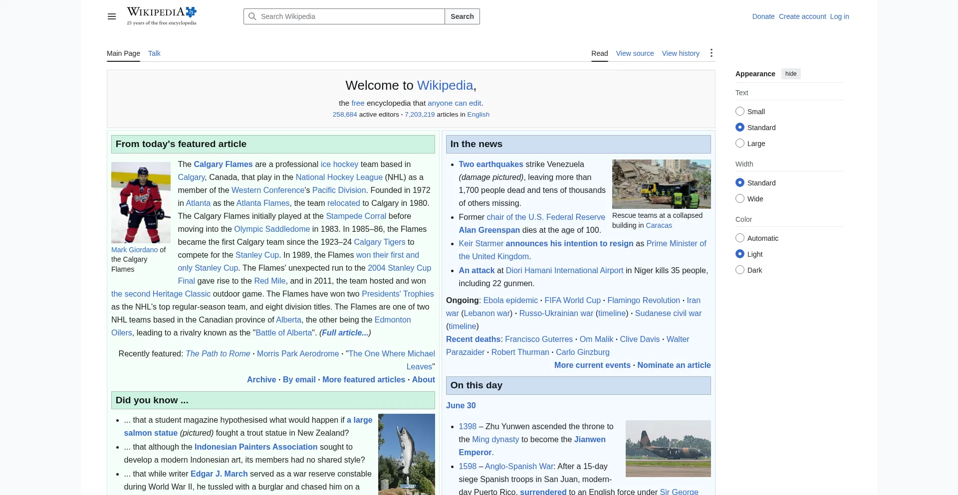Select the Dark color radio button

[x=740, y=270]
